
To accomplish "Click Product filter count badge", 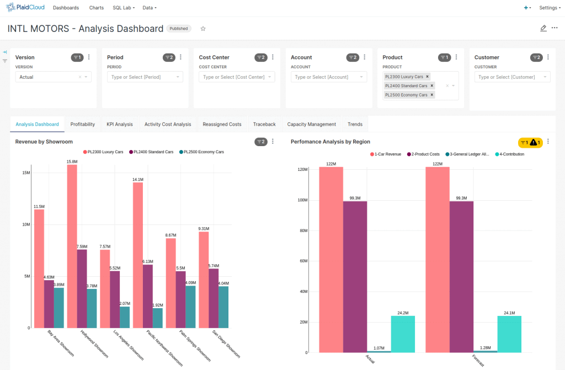I will pos(445,57).
